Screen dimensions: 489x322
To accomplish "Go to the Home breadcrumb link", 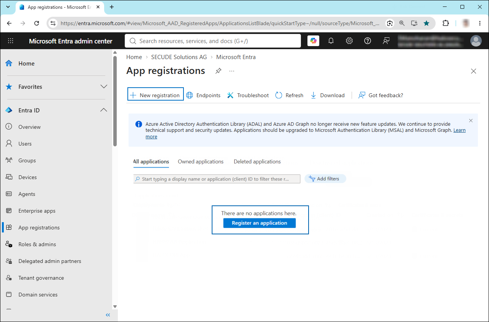I will [134, 57].
